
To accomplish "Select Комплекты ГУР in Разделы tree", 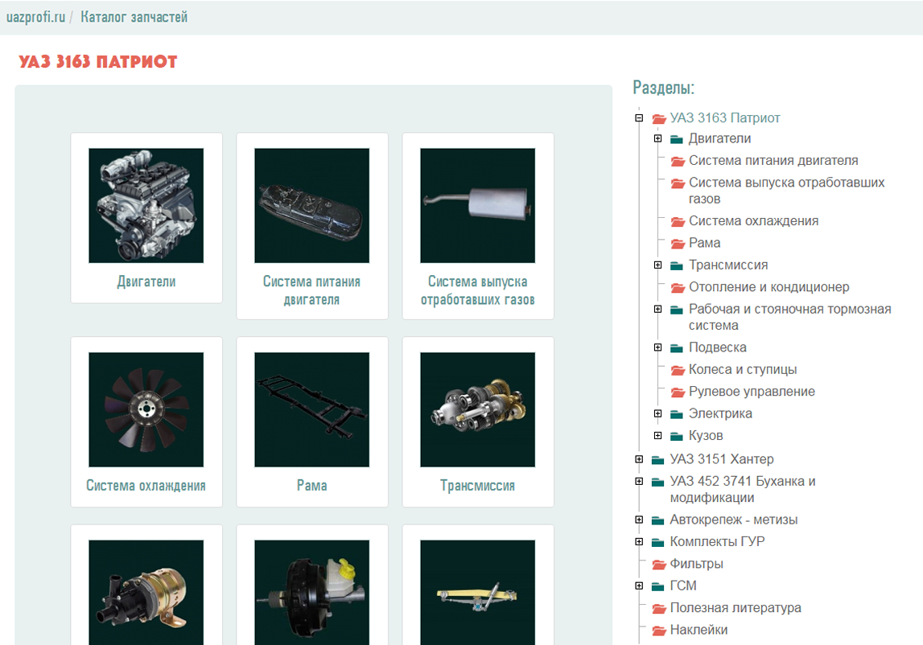I will [x=717, y=541].
